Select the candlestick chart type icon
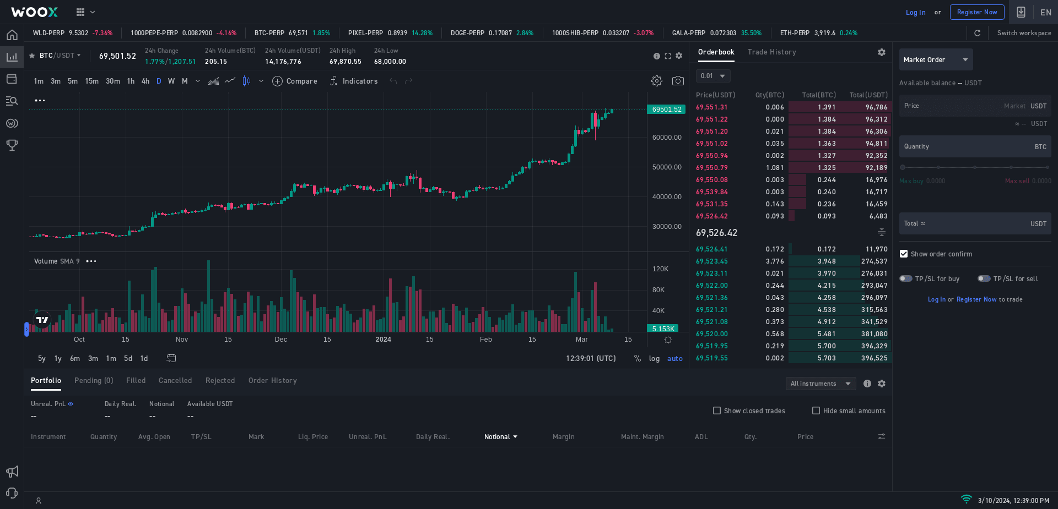Image resolution: width=1058 pixels, height=509 pixels. [246, 81]
